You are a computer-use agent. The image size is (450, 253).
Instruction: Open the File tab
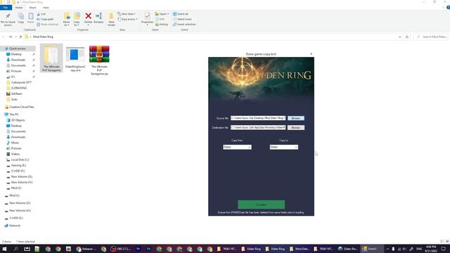6,8
